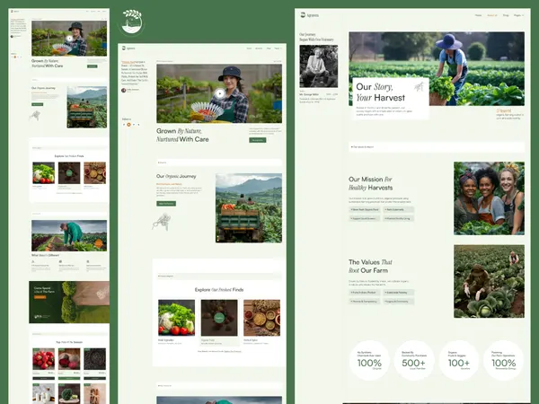Click the round leaf logo badge on green background
Screen dimensions: 539x404
click(x=132, y=22)
